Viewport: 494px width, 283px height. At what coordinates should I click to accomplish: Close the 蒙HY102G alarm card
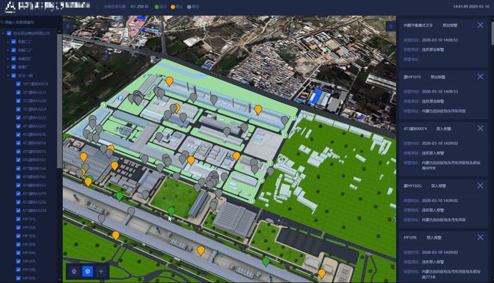(481, 185)
